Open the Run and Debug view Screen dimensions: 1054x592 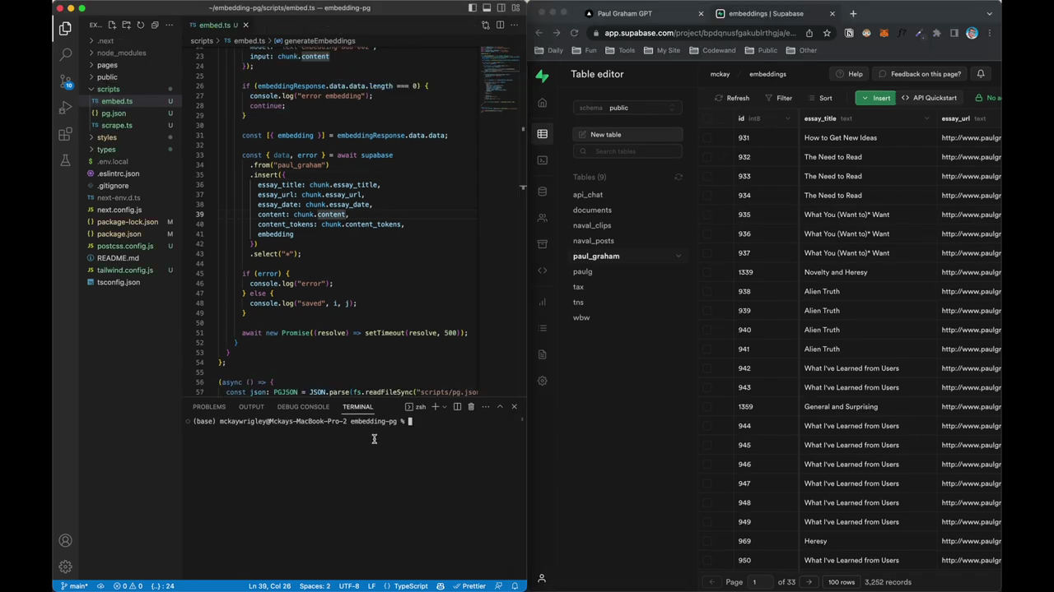[65, 108]
